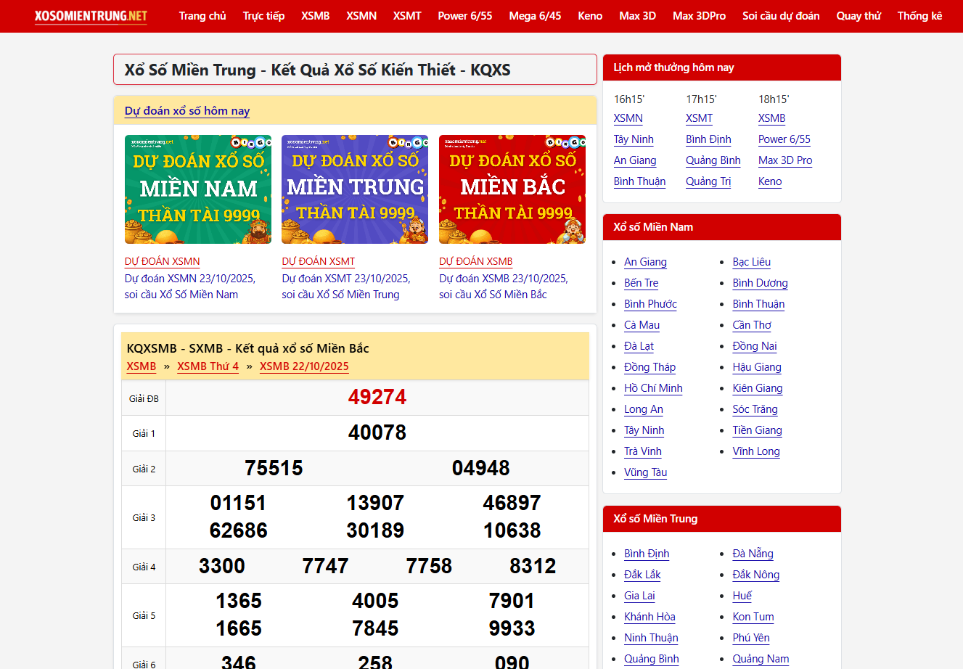Image resolution: width=963 pixels, height=669 pixels.
Task: Click the XSMB Thứ 4 breadcrumb link
Action: tap(208, 366)
